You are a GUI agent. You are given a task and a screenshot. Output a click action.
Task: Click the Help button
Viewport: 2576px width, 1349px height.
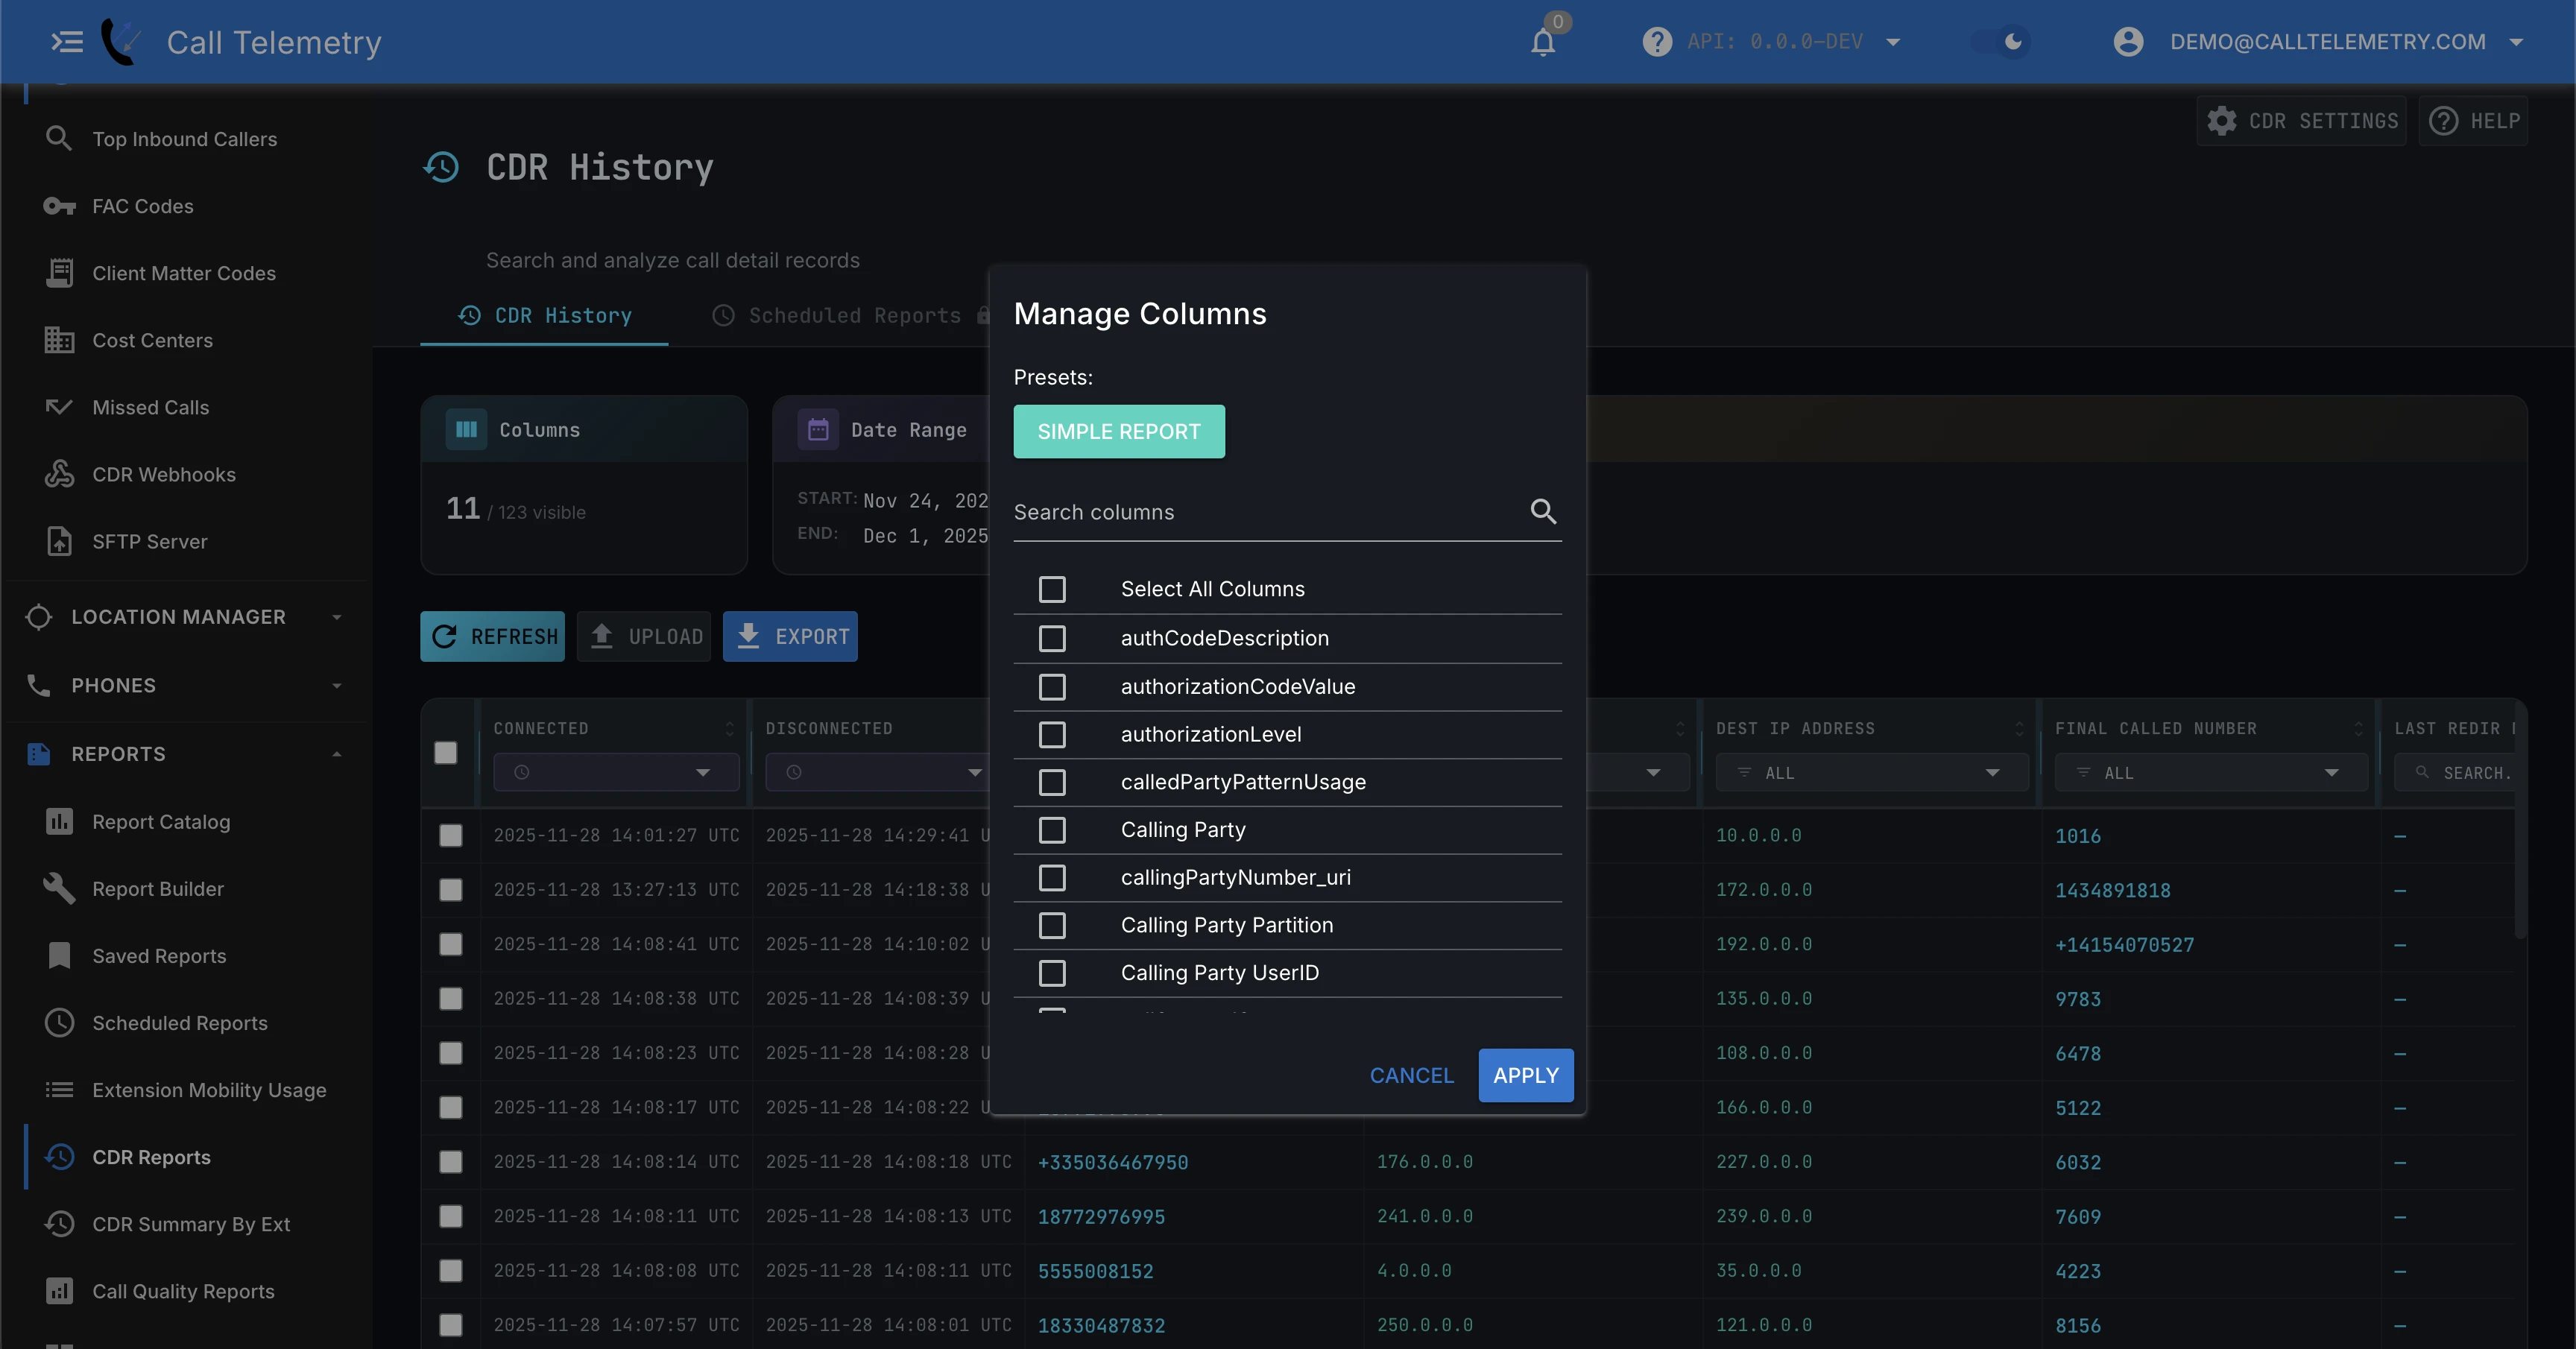[2473, 121]
